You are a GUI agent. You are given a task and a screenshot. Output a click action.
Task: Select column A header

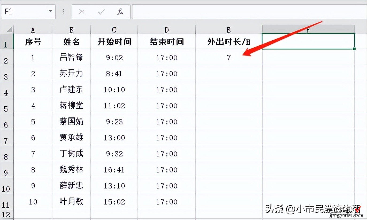point(33,29)
